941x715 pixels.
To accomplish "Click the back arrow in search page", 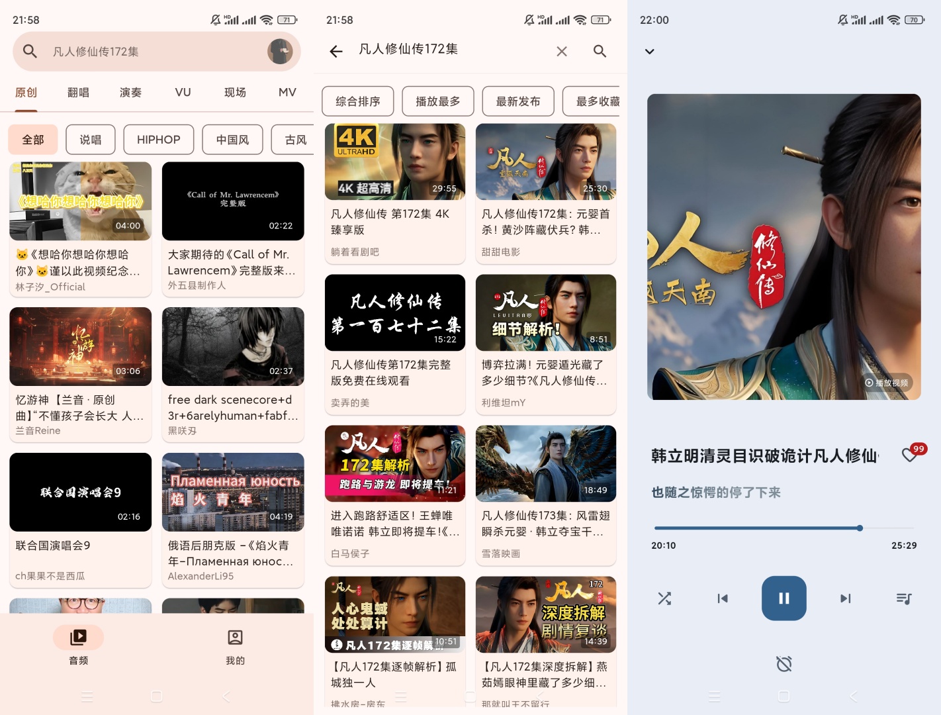I will [336, 51].
